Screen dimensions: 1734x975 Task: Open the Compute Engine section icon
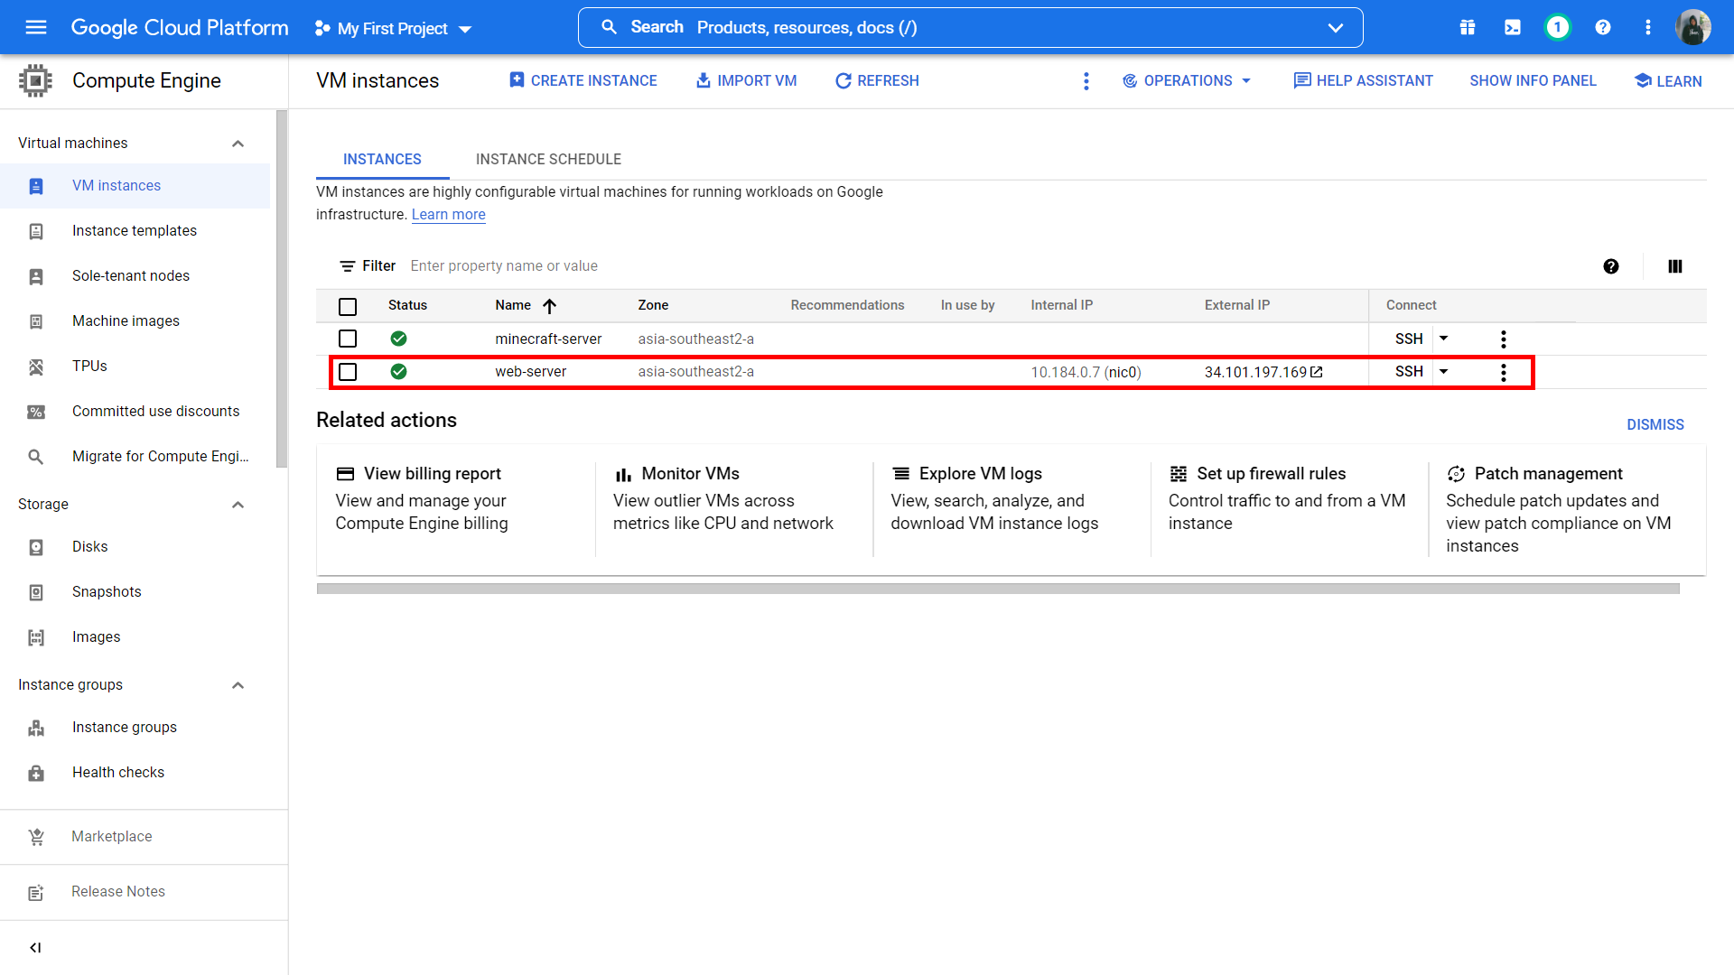[35, 80]
